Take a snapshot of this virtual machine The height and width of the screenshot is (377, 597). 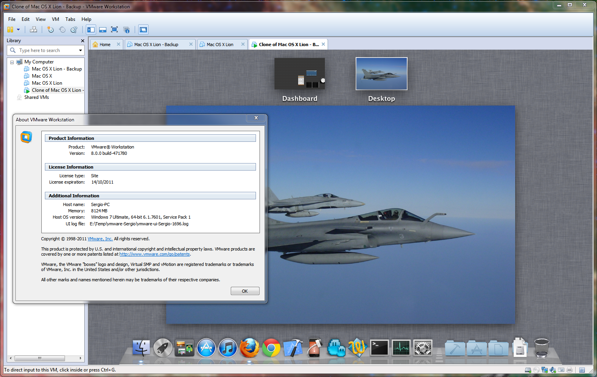click(x=50, y=30)
